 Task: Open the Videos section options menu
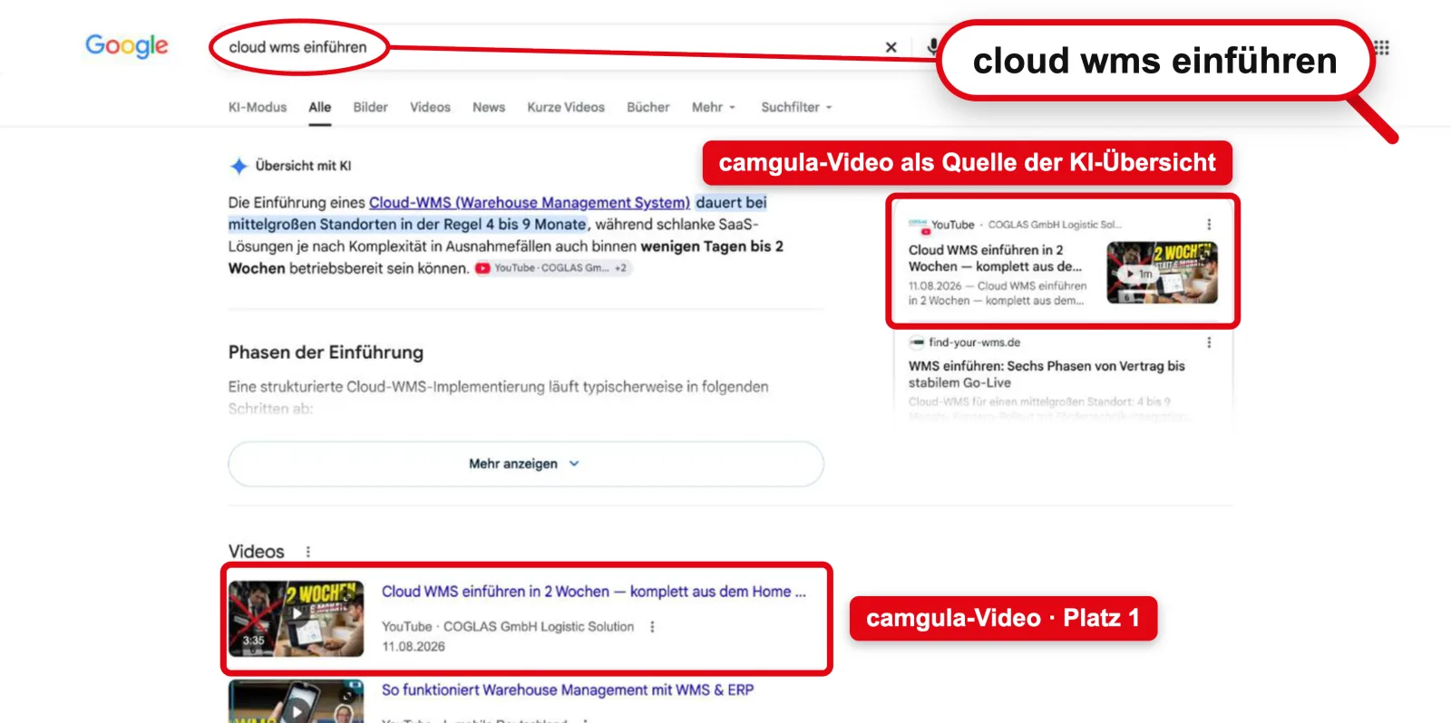(x=308, y=552)
